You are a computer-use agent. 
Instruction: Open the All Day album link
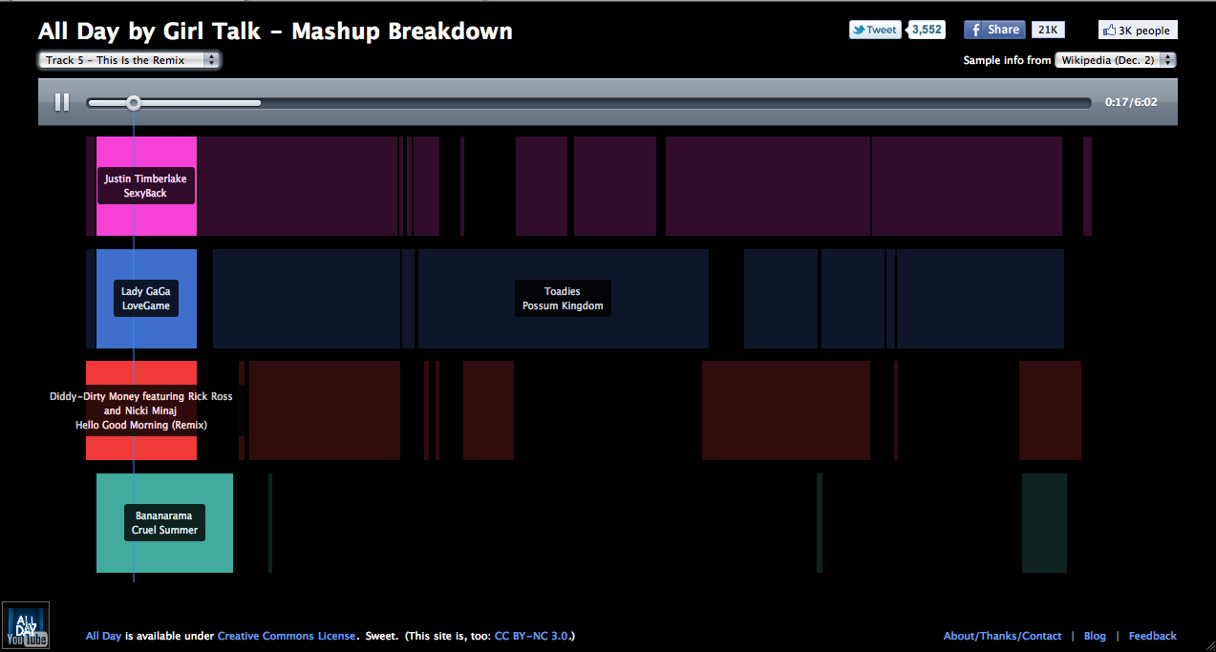(103, 636)
